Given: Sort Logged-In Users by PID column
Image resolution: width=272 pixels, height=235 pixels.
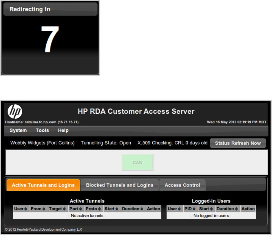Looking at the screenshot, I should pos(190,209).
